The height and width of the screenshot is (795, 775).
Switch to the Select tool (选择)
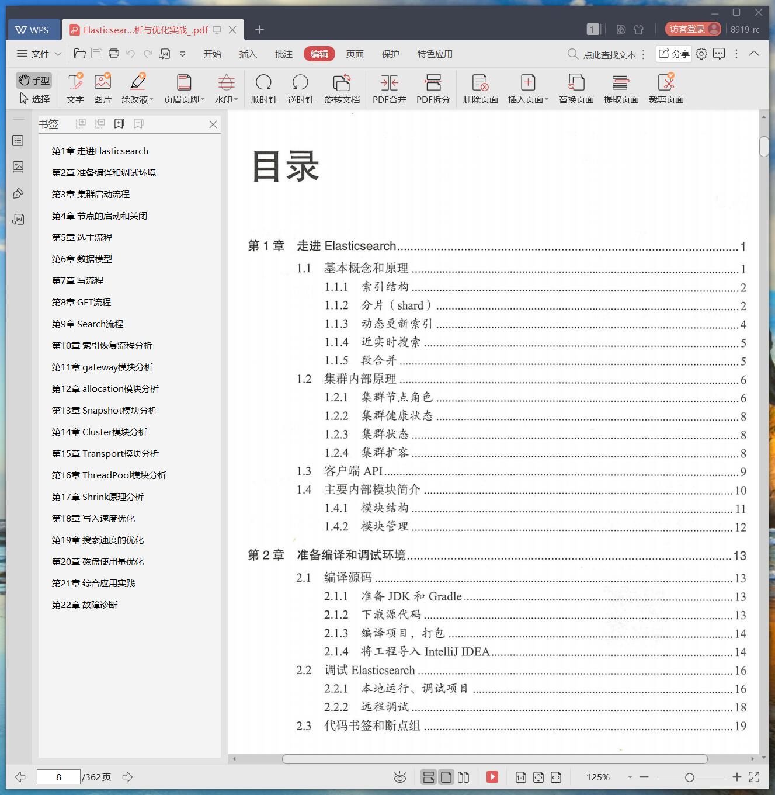click(x=34, y=99)
